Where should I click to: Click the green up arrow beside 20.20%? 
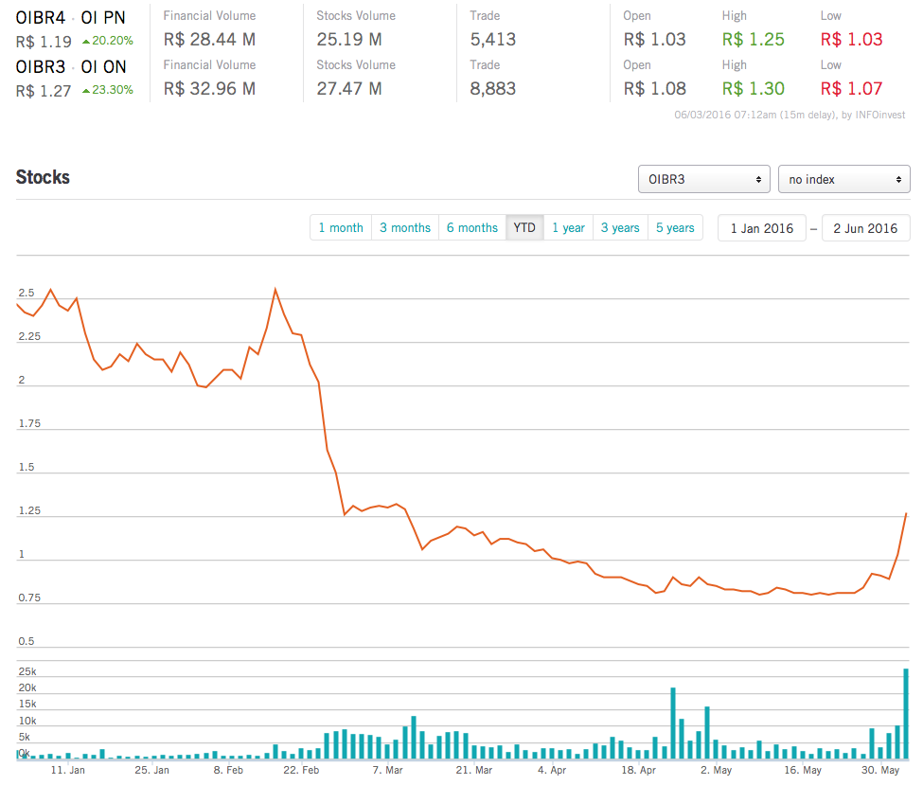click(x=86, y=41)
